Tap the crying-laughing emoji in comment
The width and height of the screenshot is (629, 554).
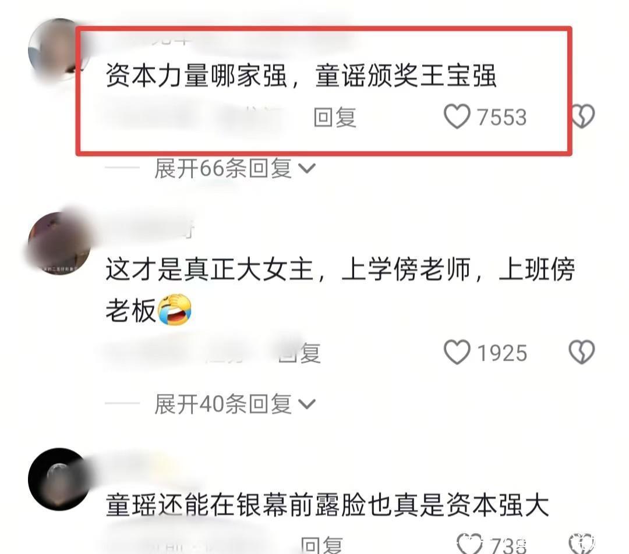coord(175,309)
